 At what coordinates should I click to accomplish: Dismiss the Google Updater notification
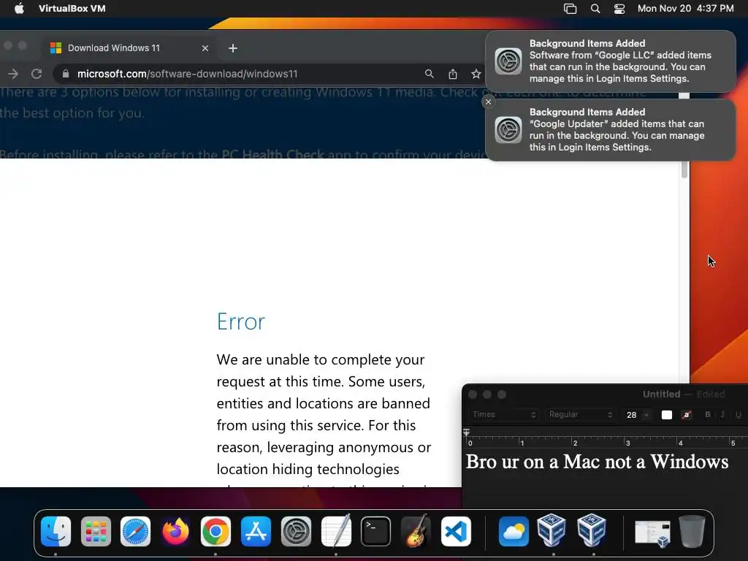(x=488, y=102)
